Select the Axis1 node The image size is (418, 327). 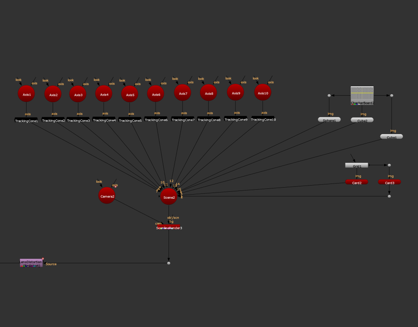pos(27,94)
